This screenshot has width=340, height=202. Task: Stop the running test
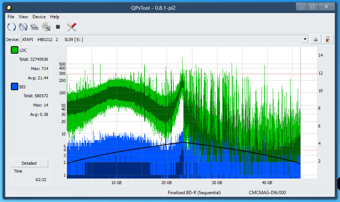tap(58, 26)
